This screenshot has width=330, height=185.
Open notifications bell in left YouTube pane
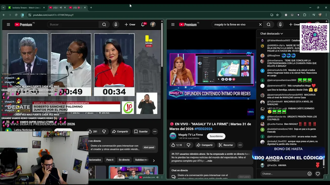tap(143, 24)
